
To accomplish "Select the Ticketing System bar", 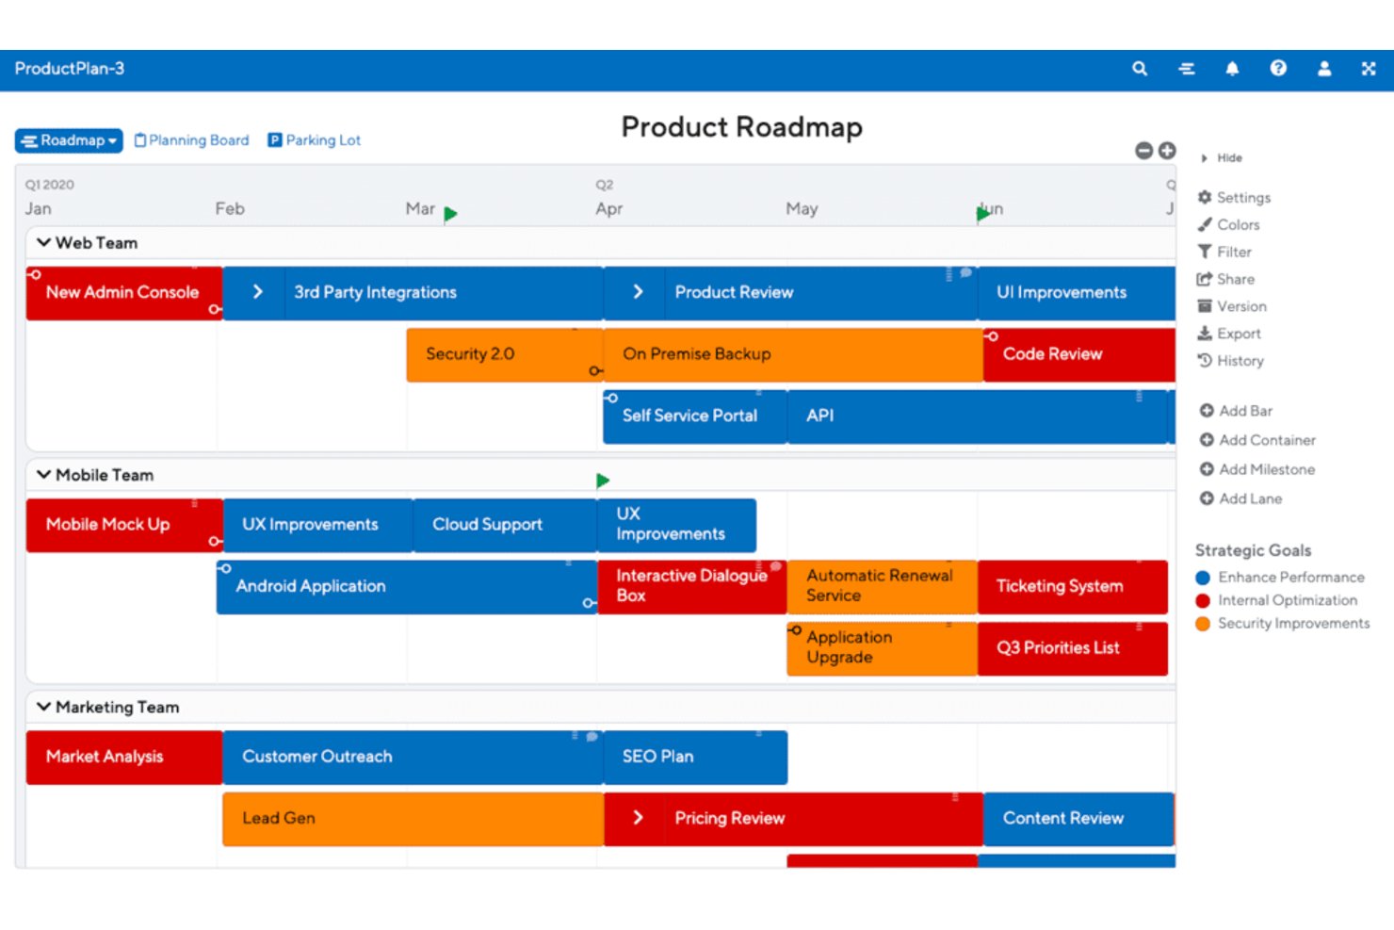I will (1073, 587).
